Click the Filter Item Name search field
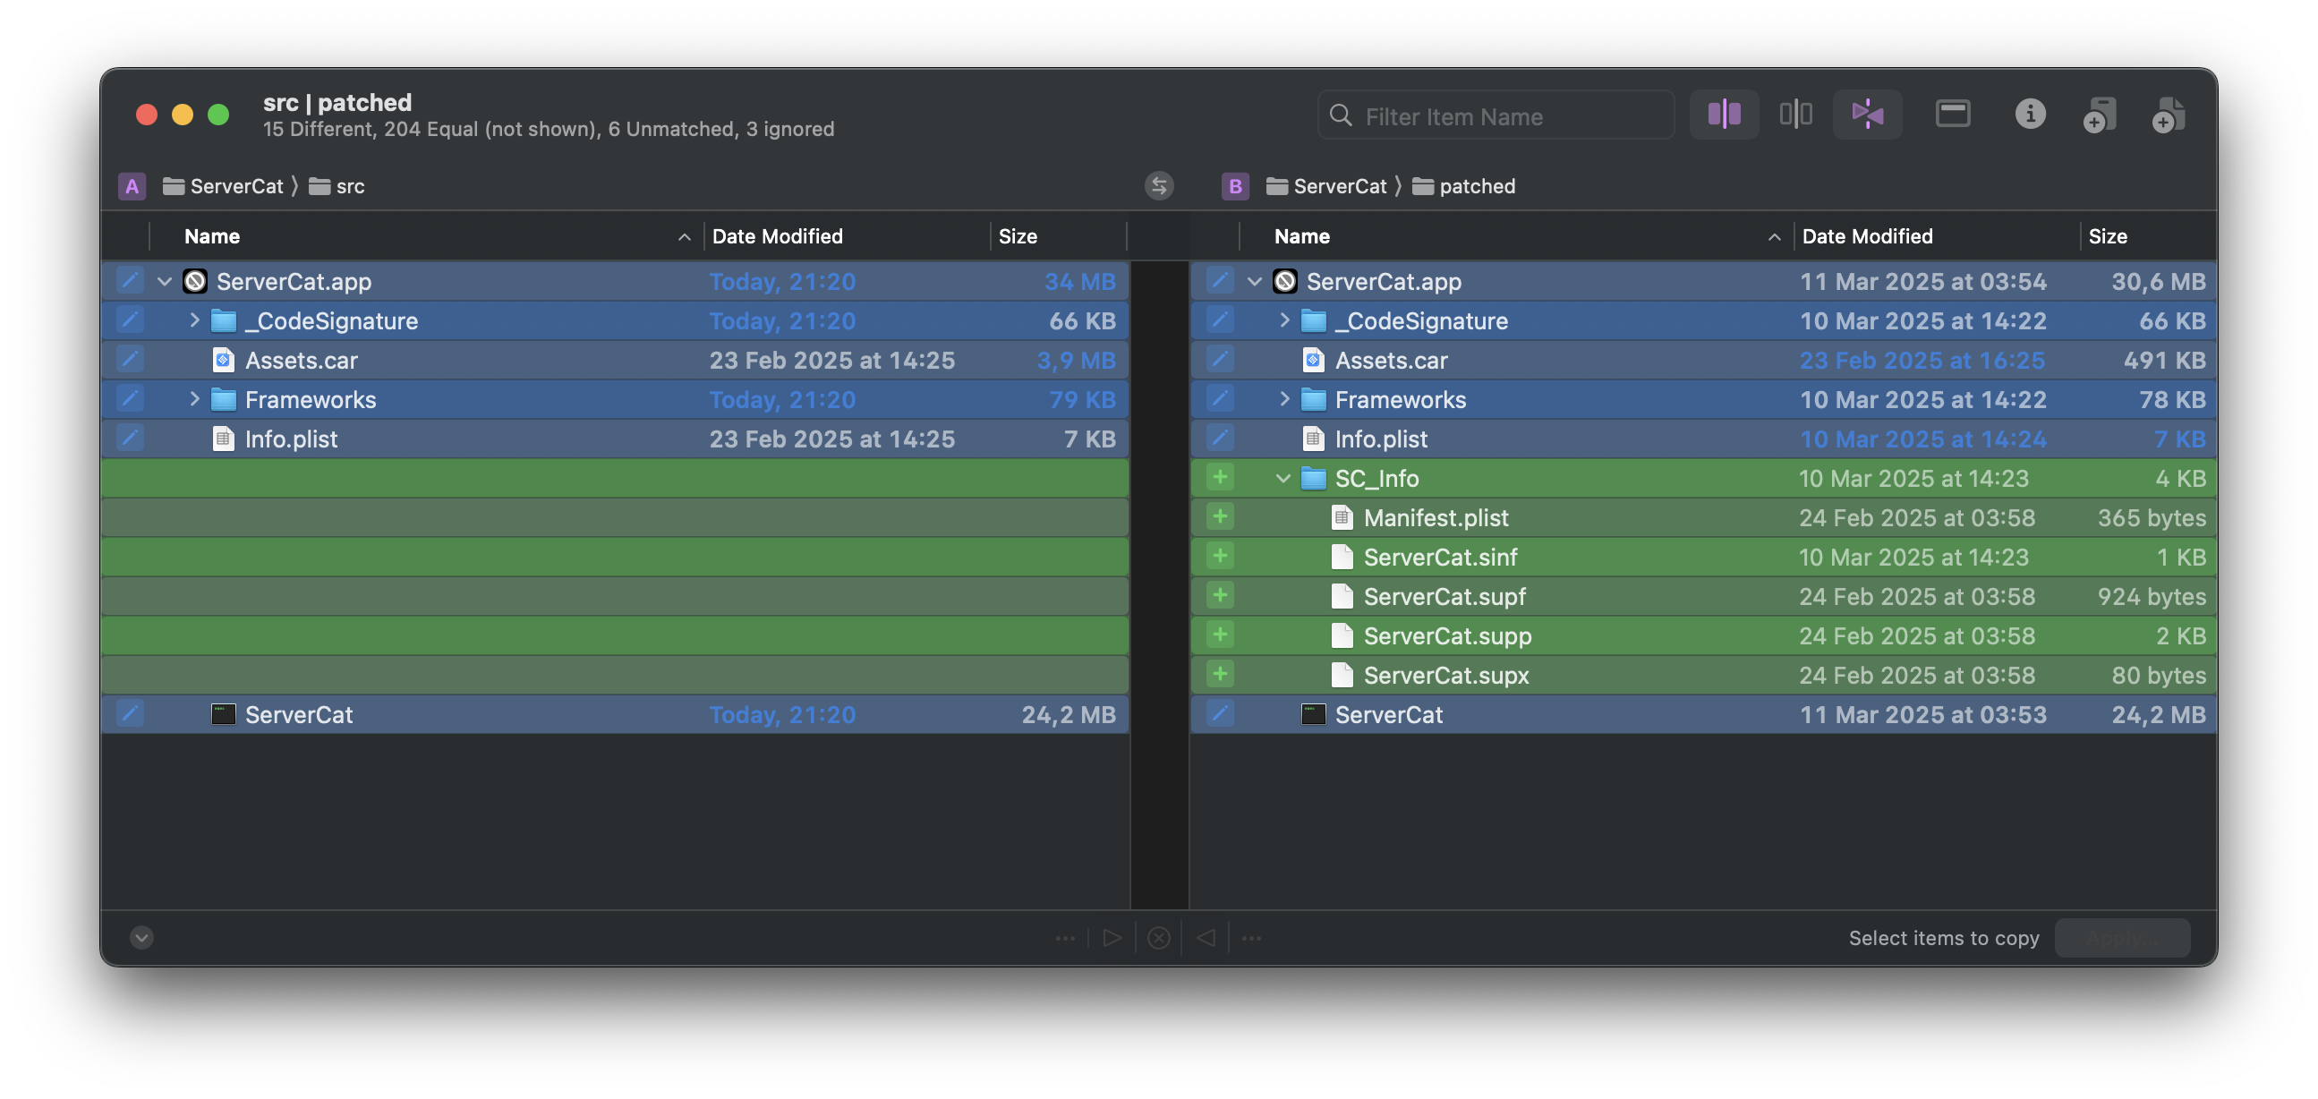The width and height of the screenshot is (2318, 1099). pyautogui.click(x=1496, y=115)
